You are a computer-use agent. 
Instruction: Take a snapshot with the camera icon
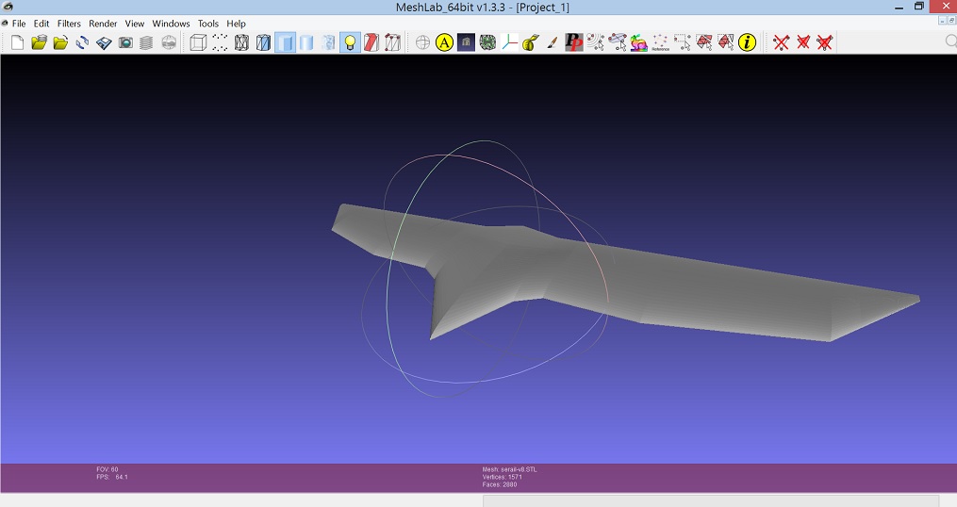click(x=125, y=42)
